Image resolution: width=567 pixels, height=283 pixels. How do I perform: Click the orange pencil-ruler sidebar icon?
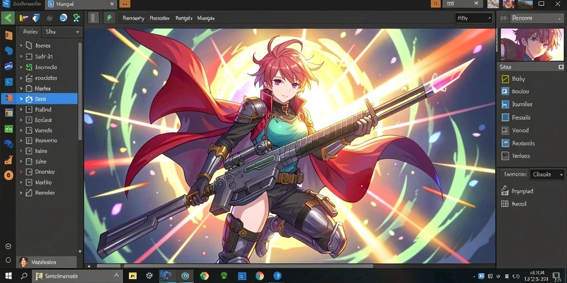pyautogui.click(x=8, y=160)
